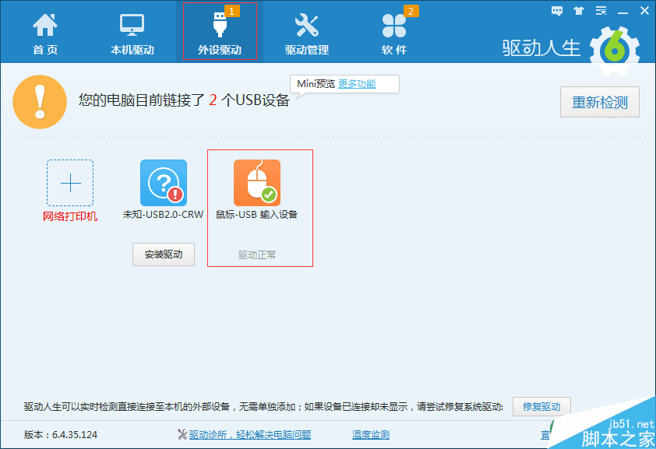Click the shirt skin/theme icon
The width and height of the screenshot is (656, 449).
pos(577,11)
